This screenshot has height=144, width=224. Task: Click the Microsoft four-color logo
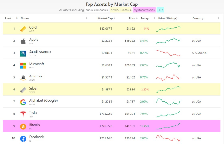(x=23, y=66)
